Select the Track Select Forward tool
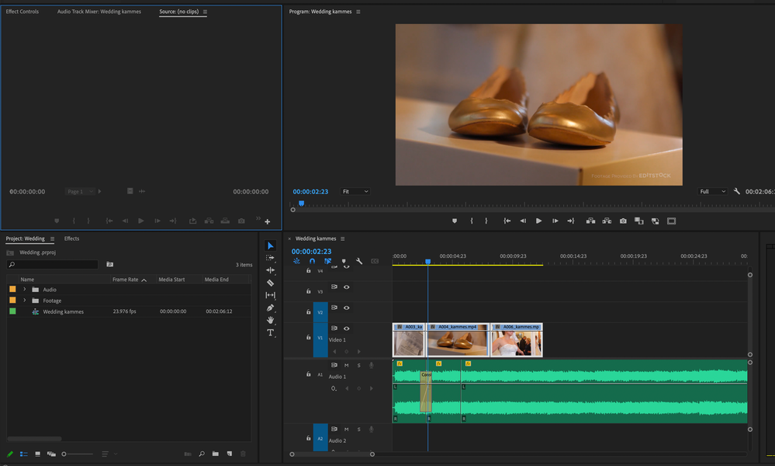 pyautogui.click(x=270, y=258)
